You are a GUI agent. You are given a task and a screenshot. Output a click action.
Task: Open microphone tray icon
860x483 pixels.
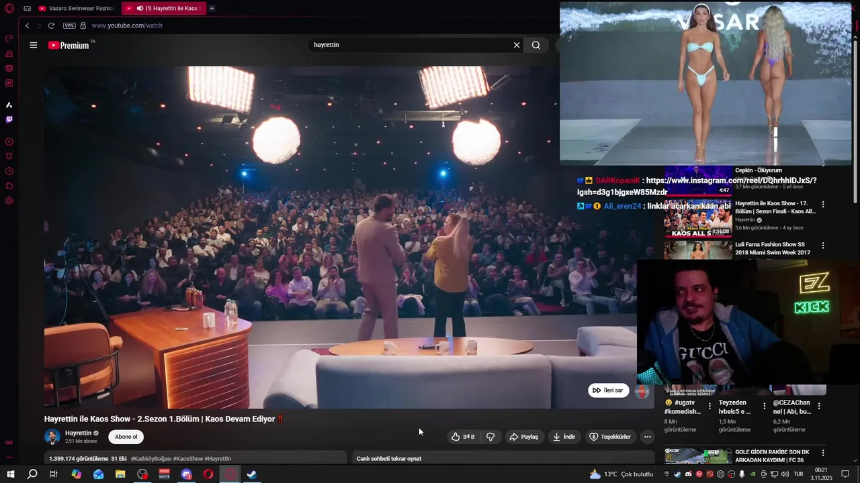pyautogui.click(x=742, y=474)
